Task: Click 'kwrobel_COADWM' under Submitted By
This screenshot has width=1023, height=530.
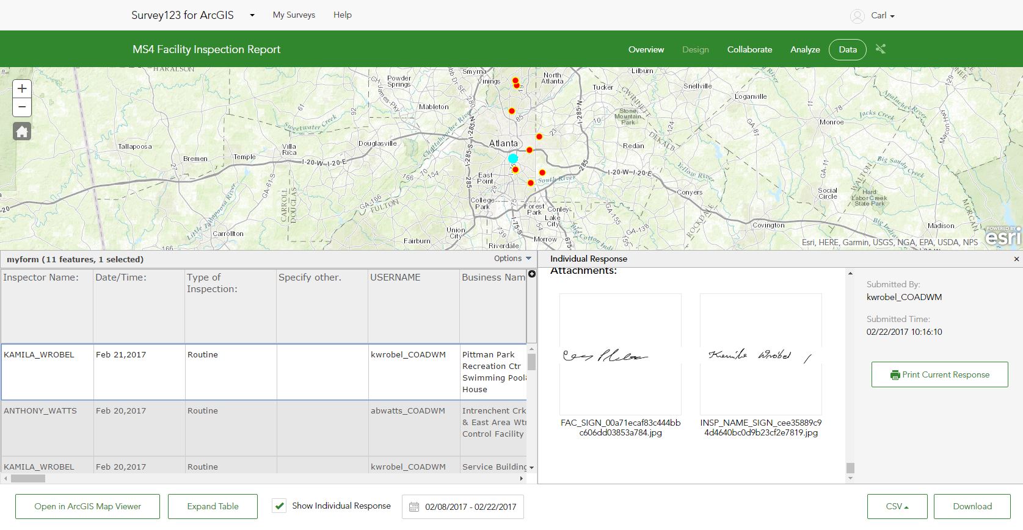Action: point(904,298)
